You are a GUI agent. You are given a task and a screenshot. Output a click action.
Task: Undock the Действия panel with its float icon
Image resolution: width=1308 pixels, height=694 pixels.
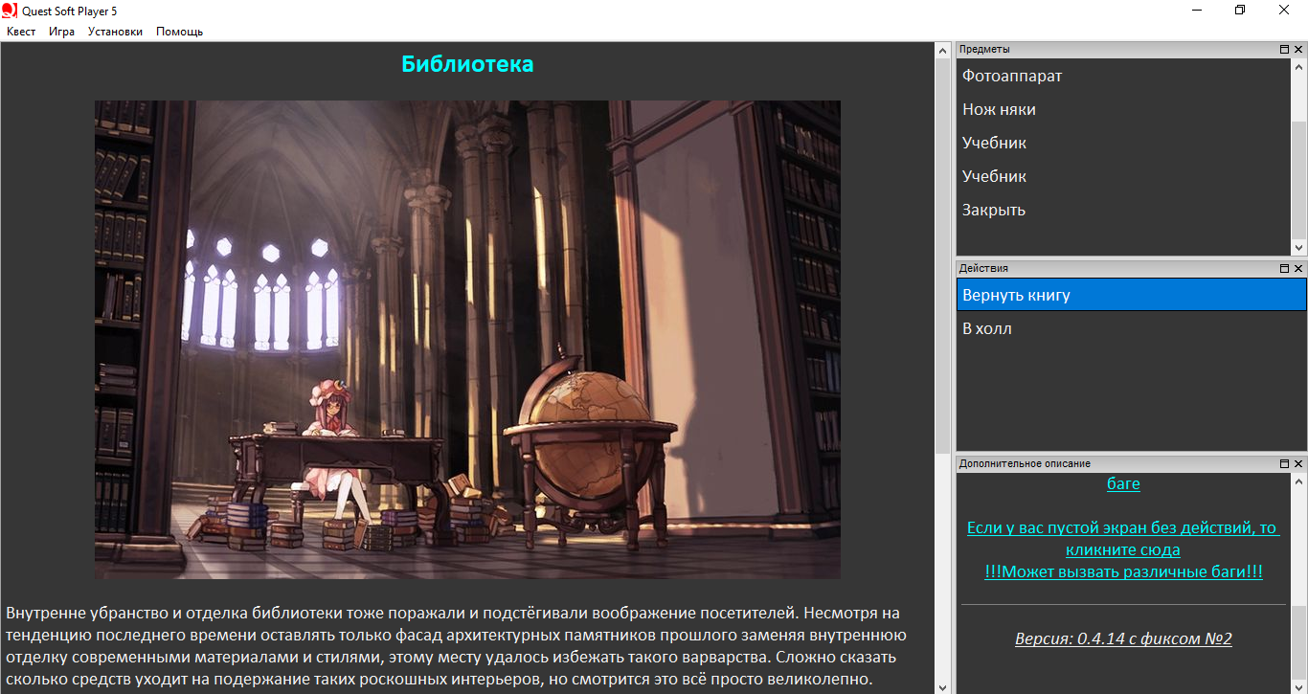tap(1284, 269)
